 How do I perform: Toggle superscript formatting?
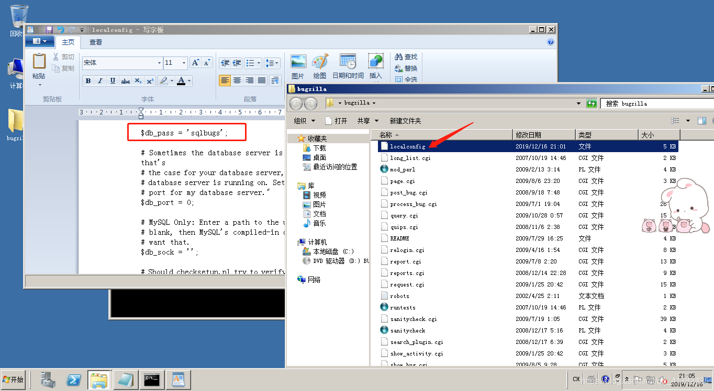pos(150,81)
